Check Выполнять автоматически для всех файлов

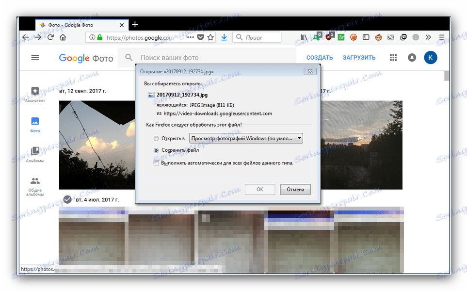[x=156, y=162]
